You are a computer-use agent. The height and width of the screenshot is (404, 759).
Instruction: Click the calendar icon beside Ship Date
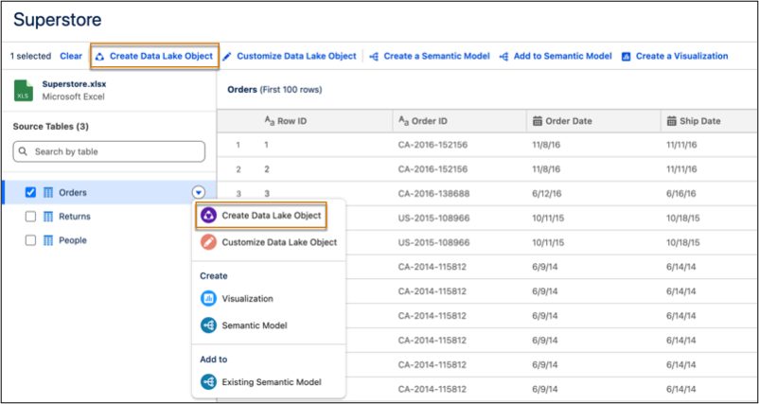(x=671, y=121)
